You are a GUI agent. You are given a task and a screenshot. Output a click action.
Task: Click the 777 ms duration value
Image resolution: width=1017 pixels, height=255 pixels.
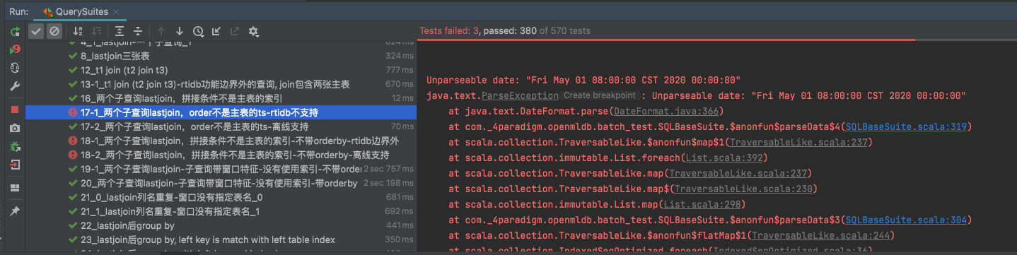point(400,70)
